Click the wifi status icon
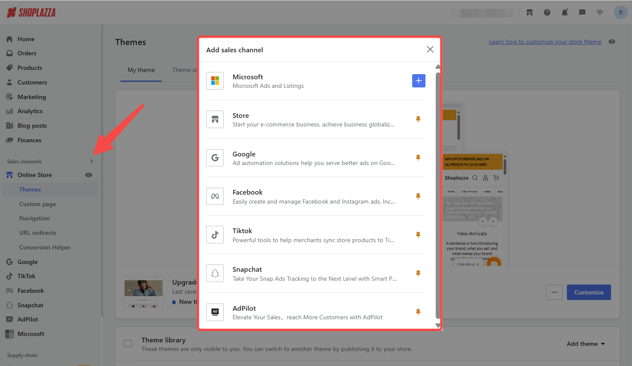The image size is (632, 366). (x=600, y=12)
